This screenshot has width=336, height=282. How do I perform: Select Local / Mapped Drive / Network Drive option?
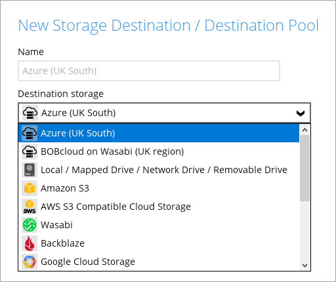(159, 170)
